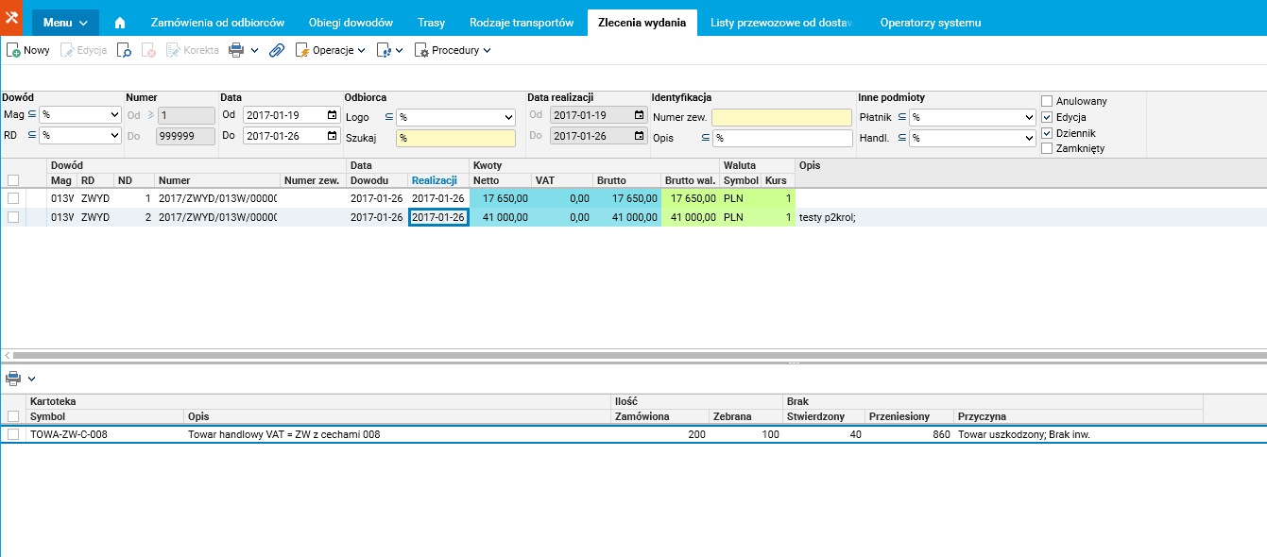Screen dimensions: 1267x557
Task: Click the orange tools logo icon
Action: tap(11, 18)
